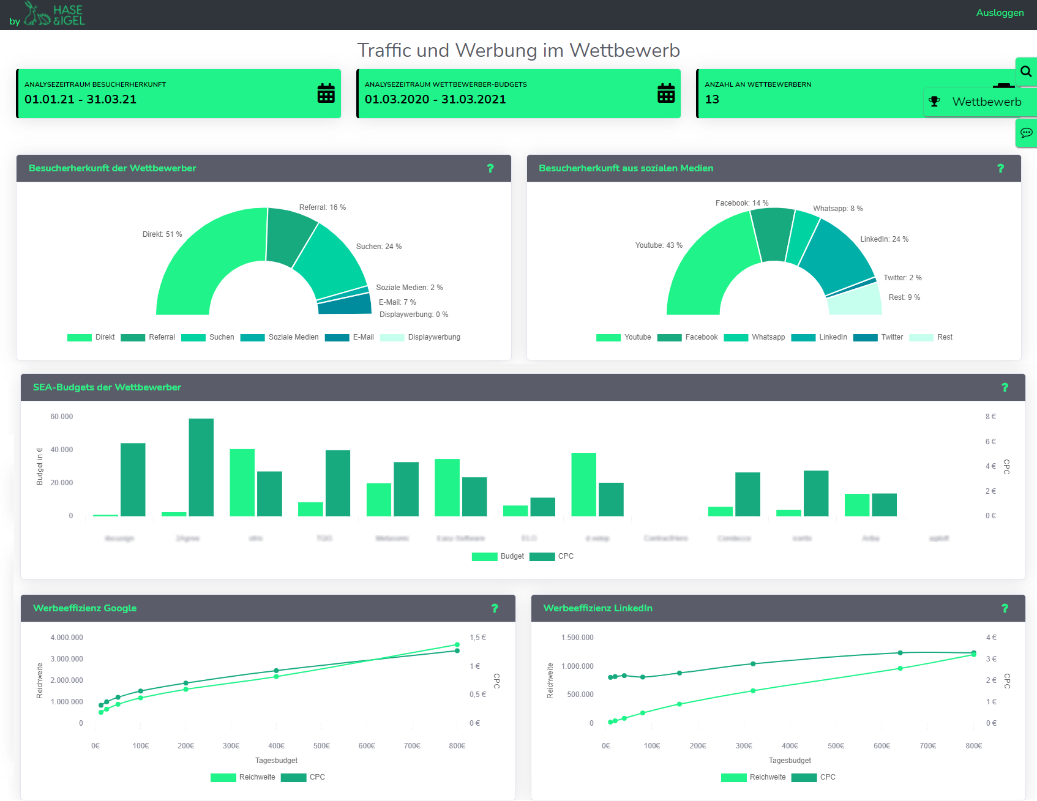Click the date range 01.01.21 - 31.03.21
Image resolution: width=1037 pixels, height=801 pixels.
[81, 99]
